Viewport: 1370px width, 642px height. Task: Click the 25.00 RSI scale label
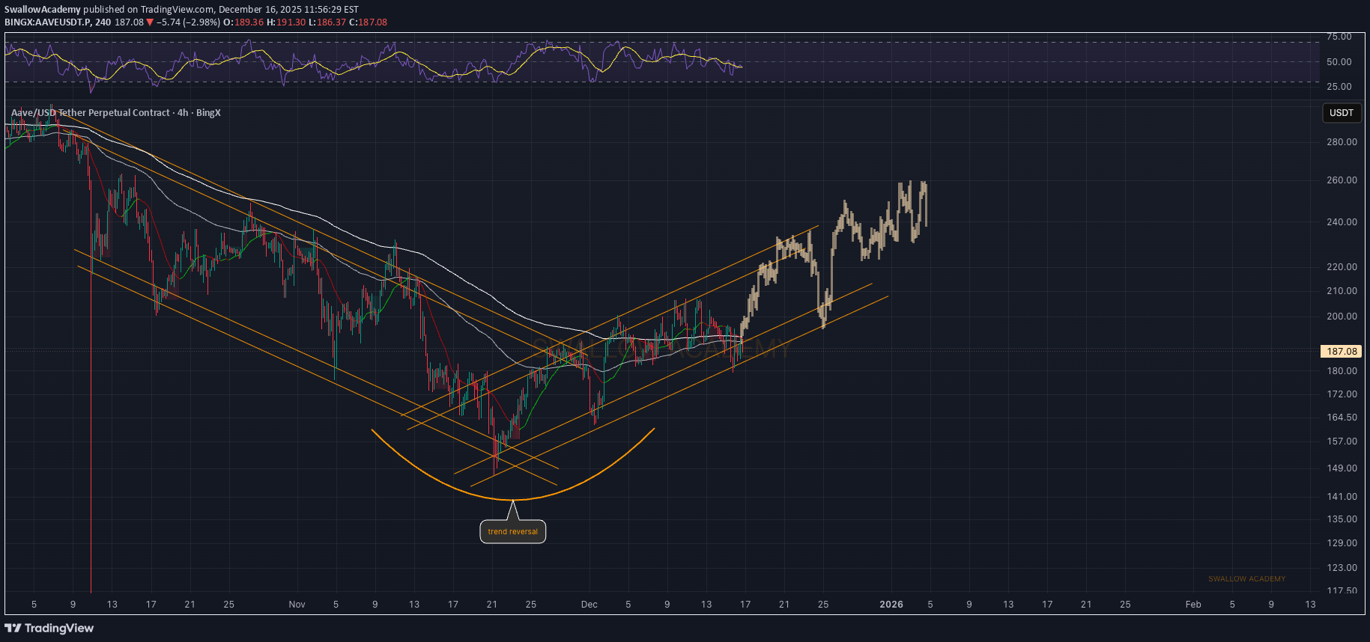point(1339,87)
